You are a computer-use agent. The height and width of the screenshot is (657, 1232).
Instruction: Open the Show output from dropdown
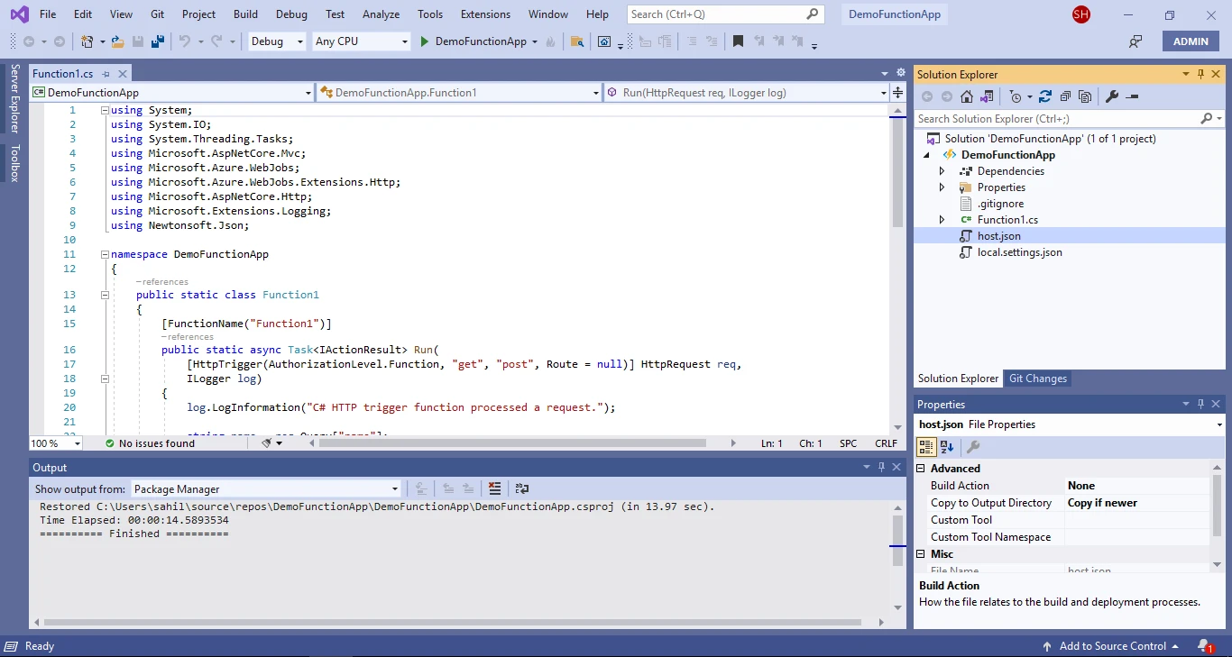click(394, 488)
